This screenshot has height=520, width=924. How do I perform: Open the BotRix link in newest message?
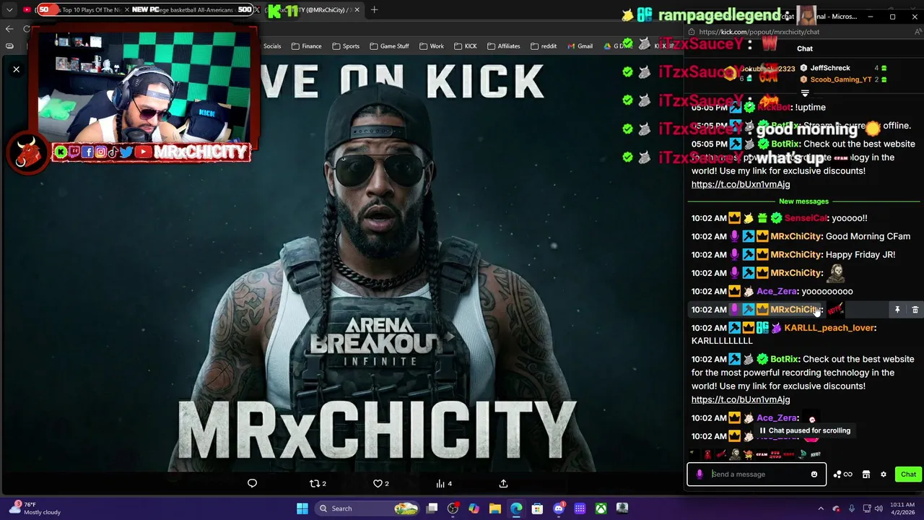[x=741, y=399]
